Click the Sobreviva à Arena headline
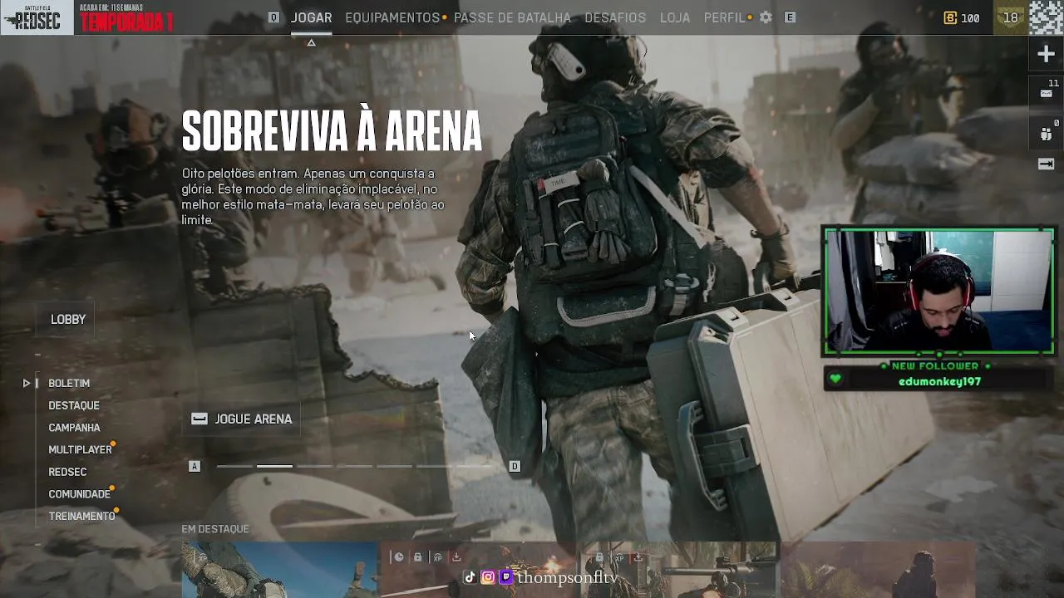This screenshot has width=1064, height=598. tap(332, 130)
